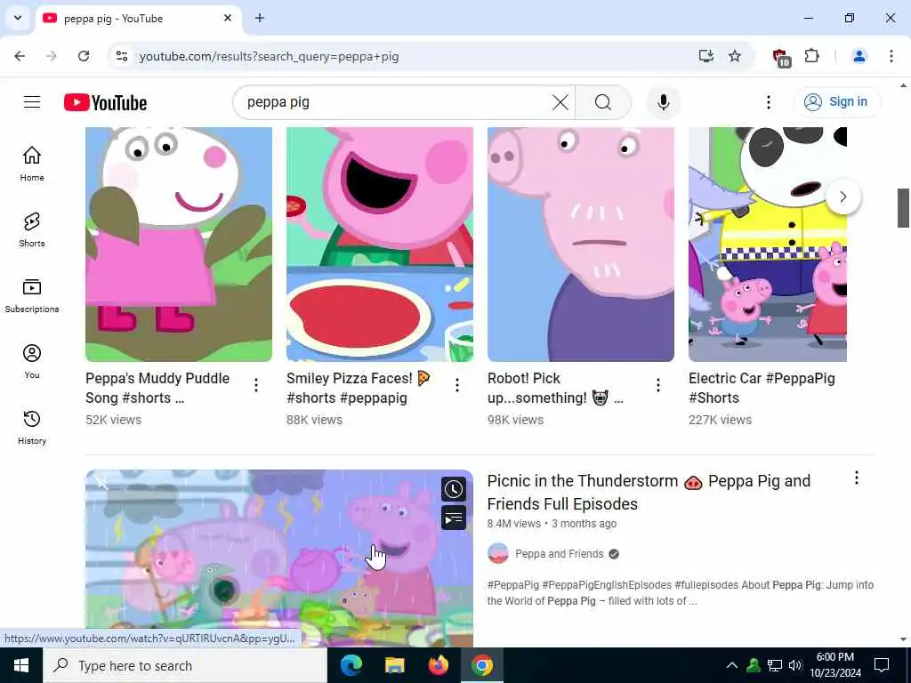Click the install app icon in address bar
Screen dimensions: 911x683
(x=705, y=56)
